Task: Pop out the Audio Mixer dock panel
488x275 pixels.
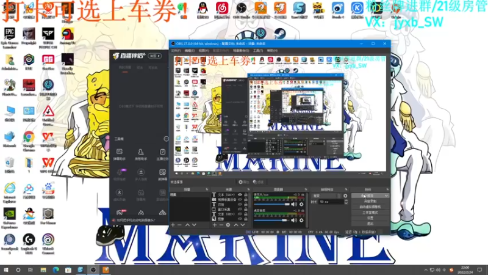Action: point(306,189)
